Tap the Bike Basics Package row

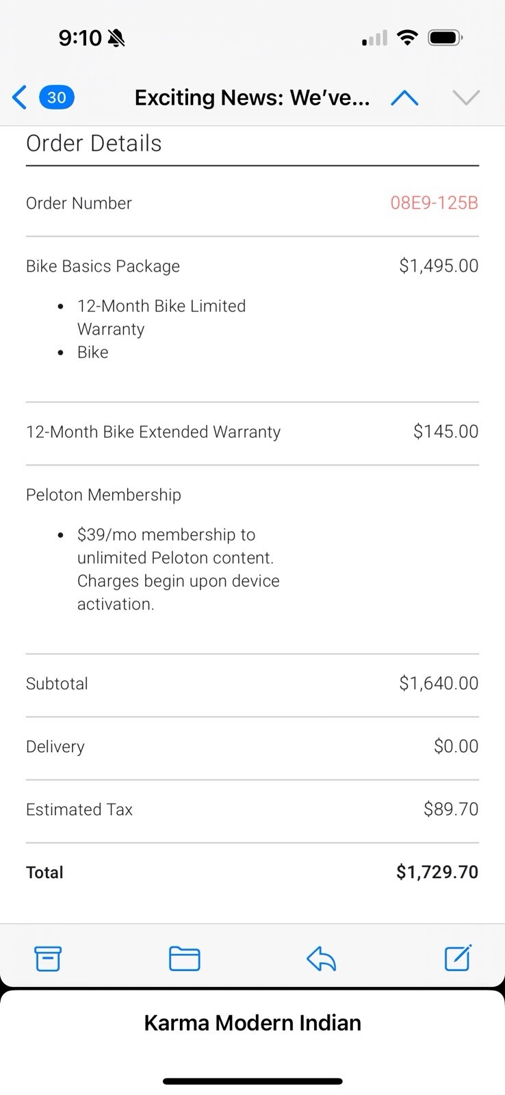[252, 266]
